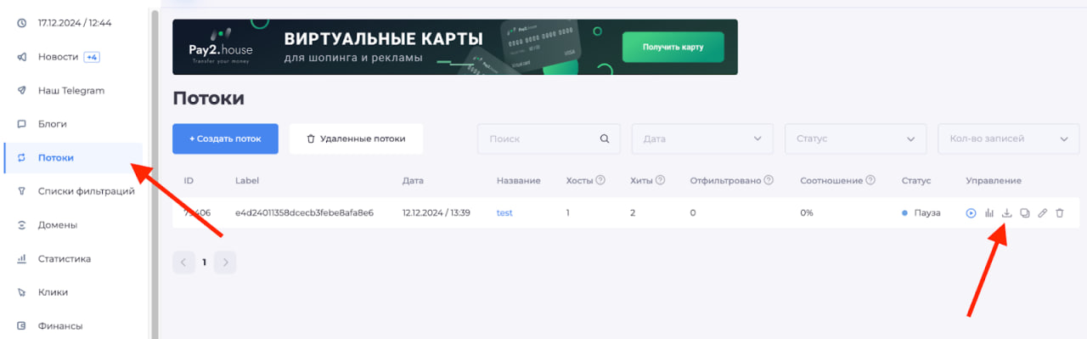Click the megaphone icon for Новости
1087x339 pixels.
click(22, 57)
